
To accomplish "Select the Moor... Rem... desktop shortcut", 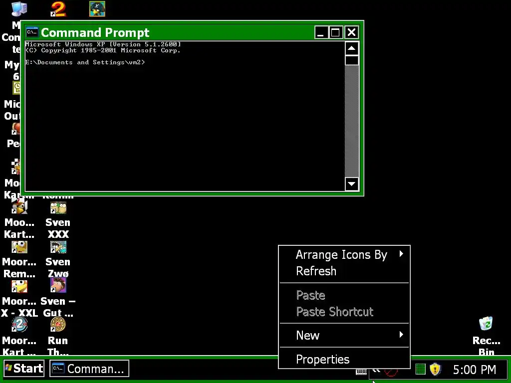I will pyautogui.click(x=19, y=247).
